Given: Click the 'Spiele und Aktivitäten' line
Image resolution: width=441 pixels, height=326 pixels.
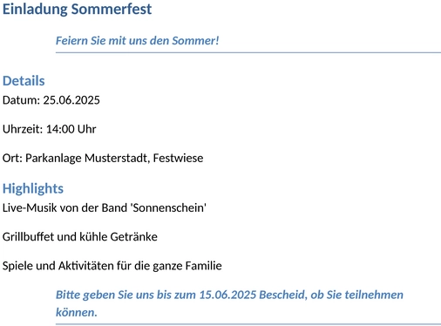Looking at the screenshot, I should tap(112, 266).
